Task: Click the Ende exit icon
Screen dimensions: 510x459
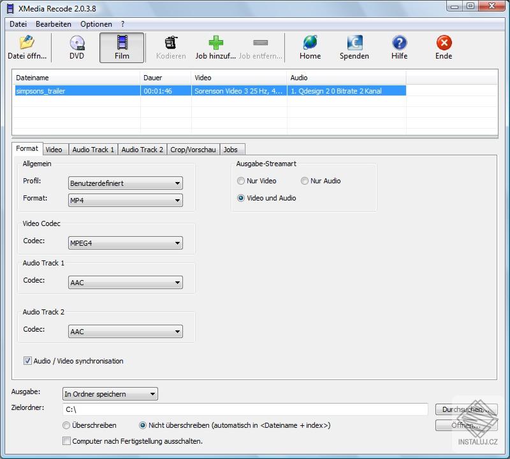Action: pos(442,46)
